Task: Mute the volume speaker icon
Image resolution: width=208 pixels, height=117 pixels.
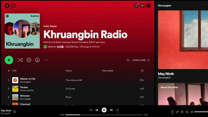Action: click(x=192, y=112)
